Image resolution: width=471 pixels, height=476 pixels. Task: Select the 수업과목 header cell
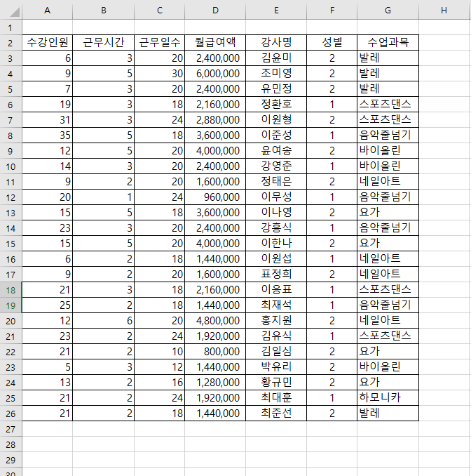[x=388, y=42]
